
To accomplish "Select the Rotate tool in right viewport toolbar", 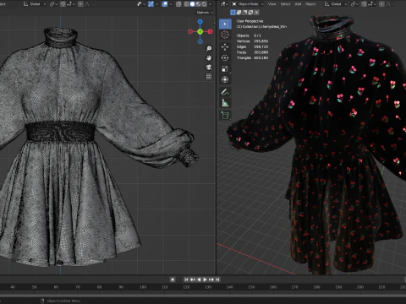I will 225,57.
